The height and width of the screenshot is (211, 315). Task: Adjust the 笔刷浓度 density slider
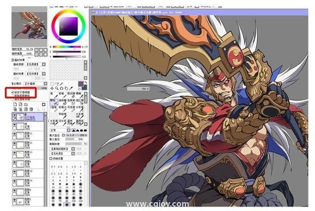coord(76,144)
